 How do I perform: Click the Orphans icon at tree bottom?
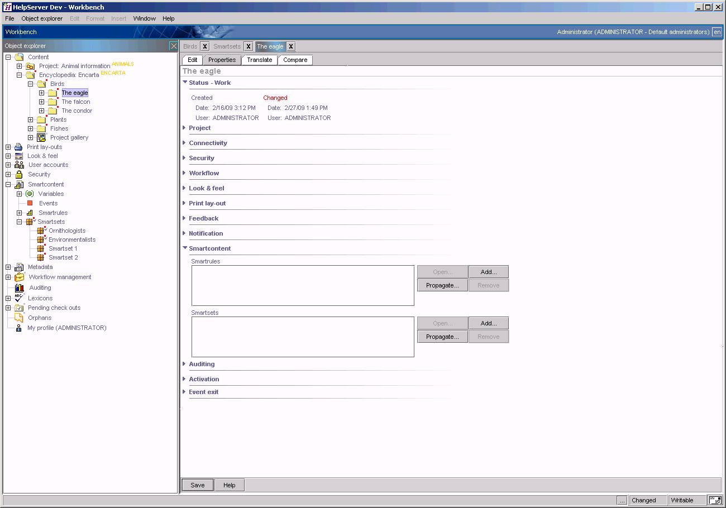(x=20, y=318)
